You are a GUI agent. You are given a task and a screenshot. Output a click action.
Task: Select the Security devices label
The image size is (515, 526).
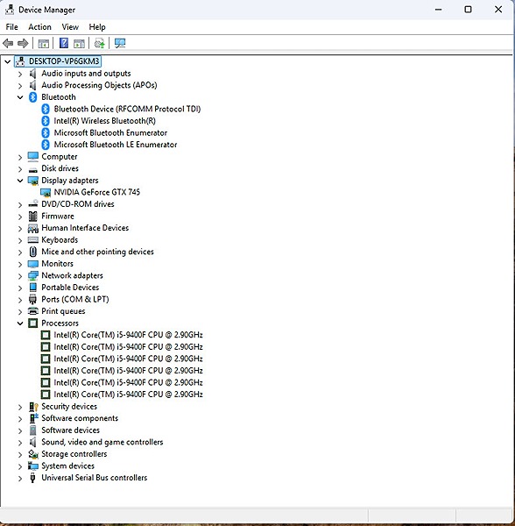(x=69, y=407)
